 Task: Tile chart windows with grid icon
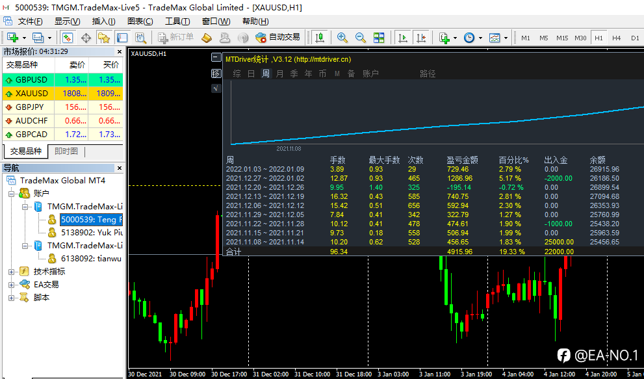379,38
